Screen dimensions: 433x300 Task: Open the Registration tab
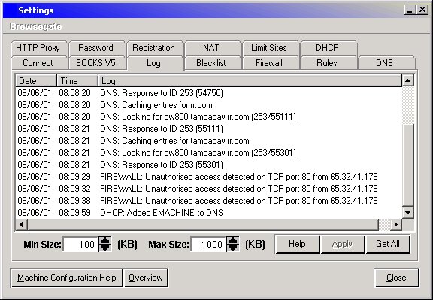tap(155, 48)
